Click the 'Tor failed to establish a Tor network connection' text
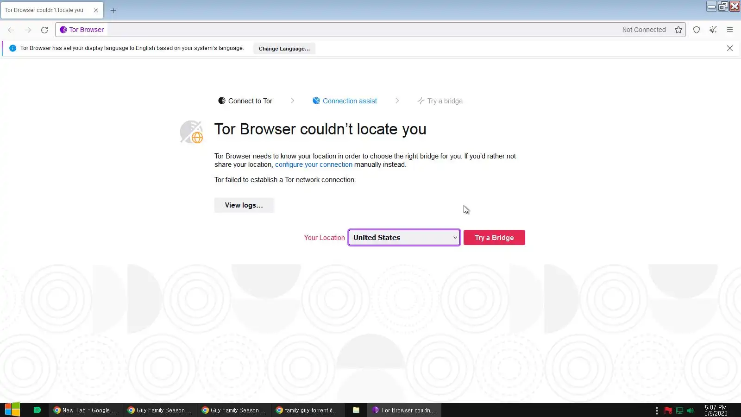Screen dimensions: 741x417 (x=285, y=180)
